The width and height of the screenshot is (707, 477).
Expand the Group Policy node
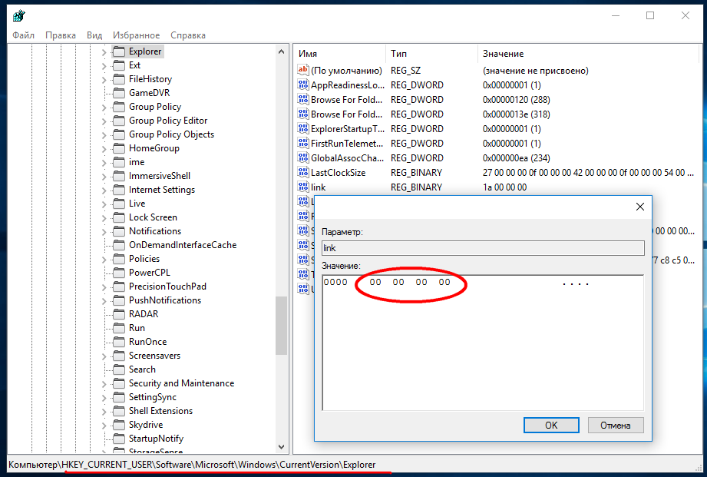pyautogui.click(x=104, y=108)
